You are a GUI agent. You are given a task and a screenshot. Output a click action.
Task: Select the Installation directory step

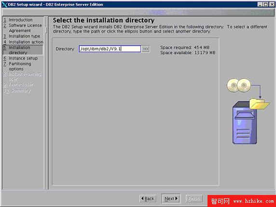23,50
